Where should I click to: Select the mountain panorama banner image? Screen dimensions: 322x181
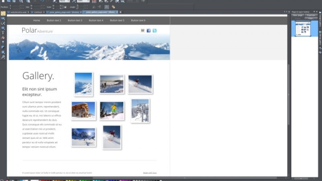(89, 48)
